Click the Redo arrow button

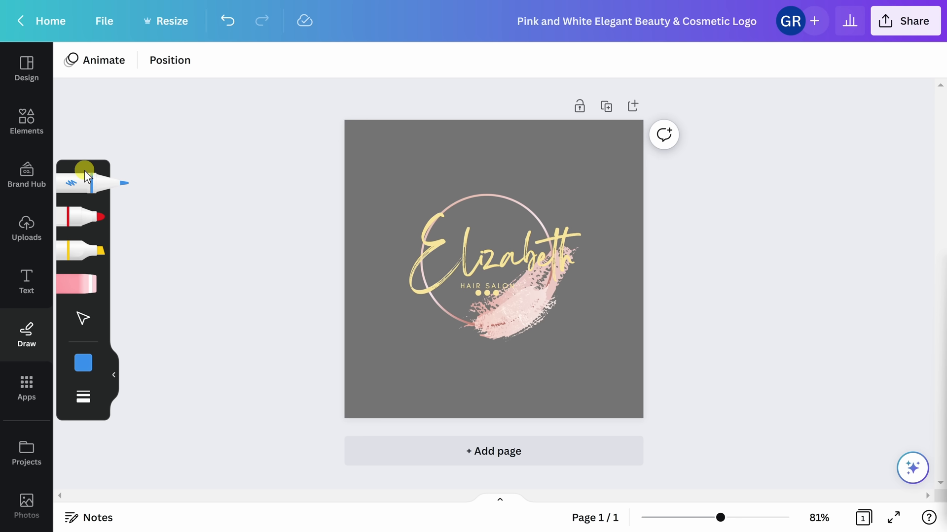[262, 21]
